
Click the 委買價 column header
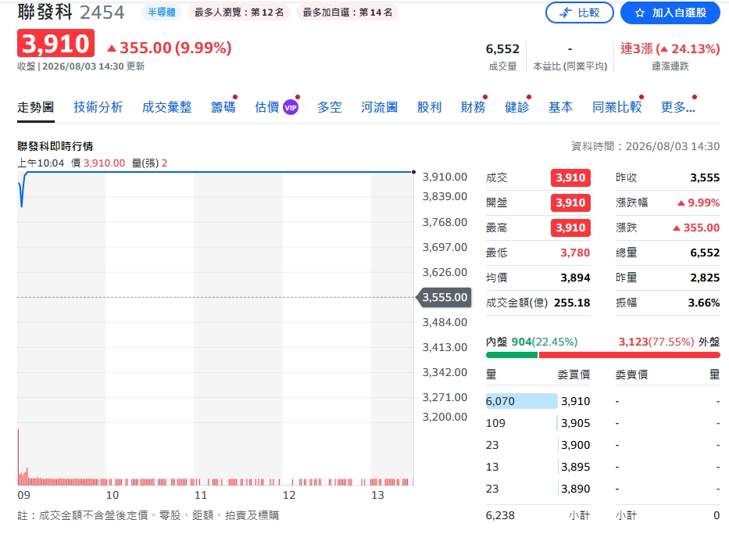pos(574,375)
